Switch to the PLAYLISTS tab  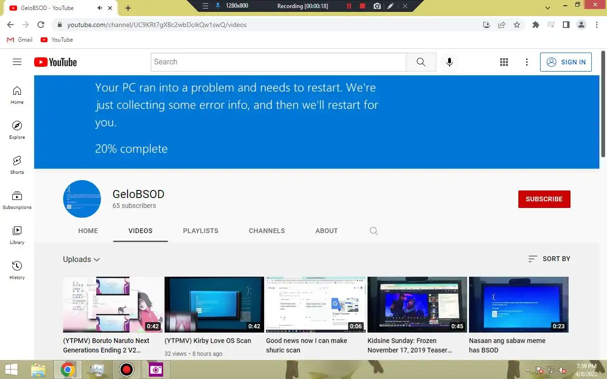click(x=201, y=231)
